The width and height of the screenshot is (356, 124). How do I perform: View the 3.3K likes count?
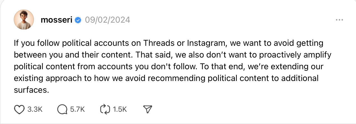point(35,109)
